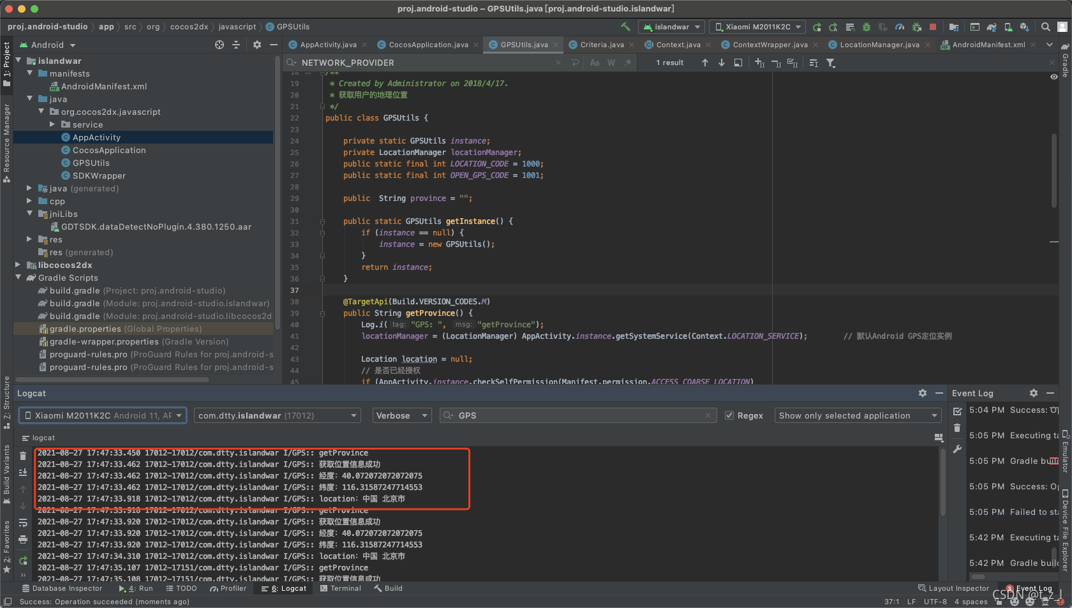Switch to AndroidManifest.xml editor tab
The height and width of the screenshot is (608, 1072).
tap(988, 45)
